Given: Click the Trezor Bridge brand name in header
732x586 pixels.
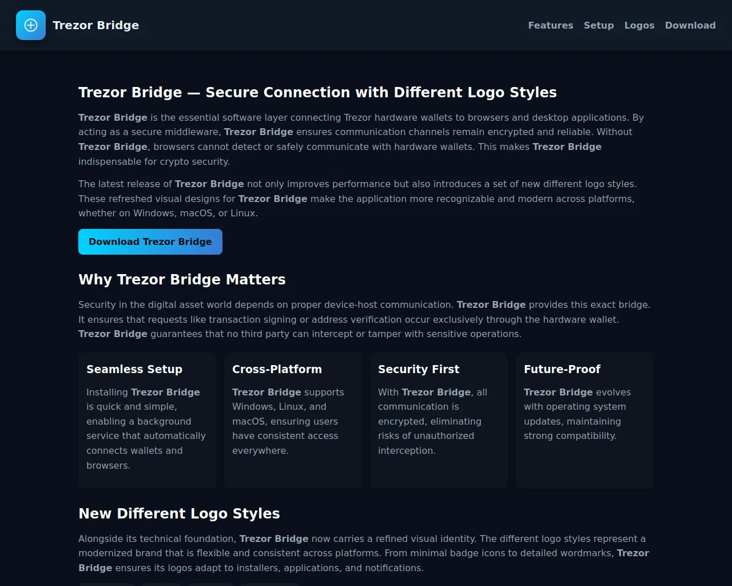Looking at the screenshot, I should coord(96,25).
